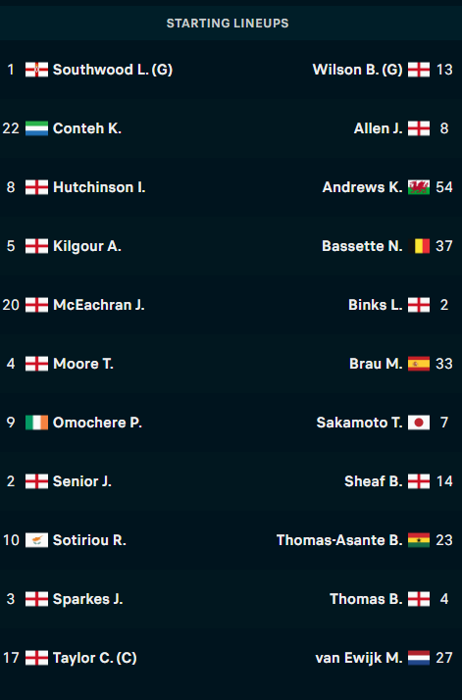Screen dimensions: 462x700
Task: Click the Sierra Leone flag beside Conteh K.
Action: point(36,128)
